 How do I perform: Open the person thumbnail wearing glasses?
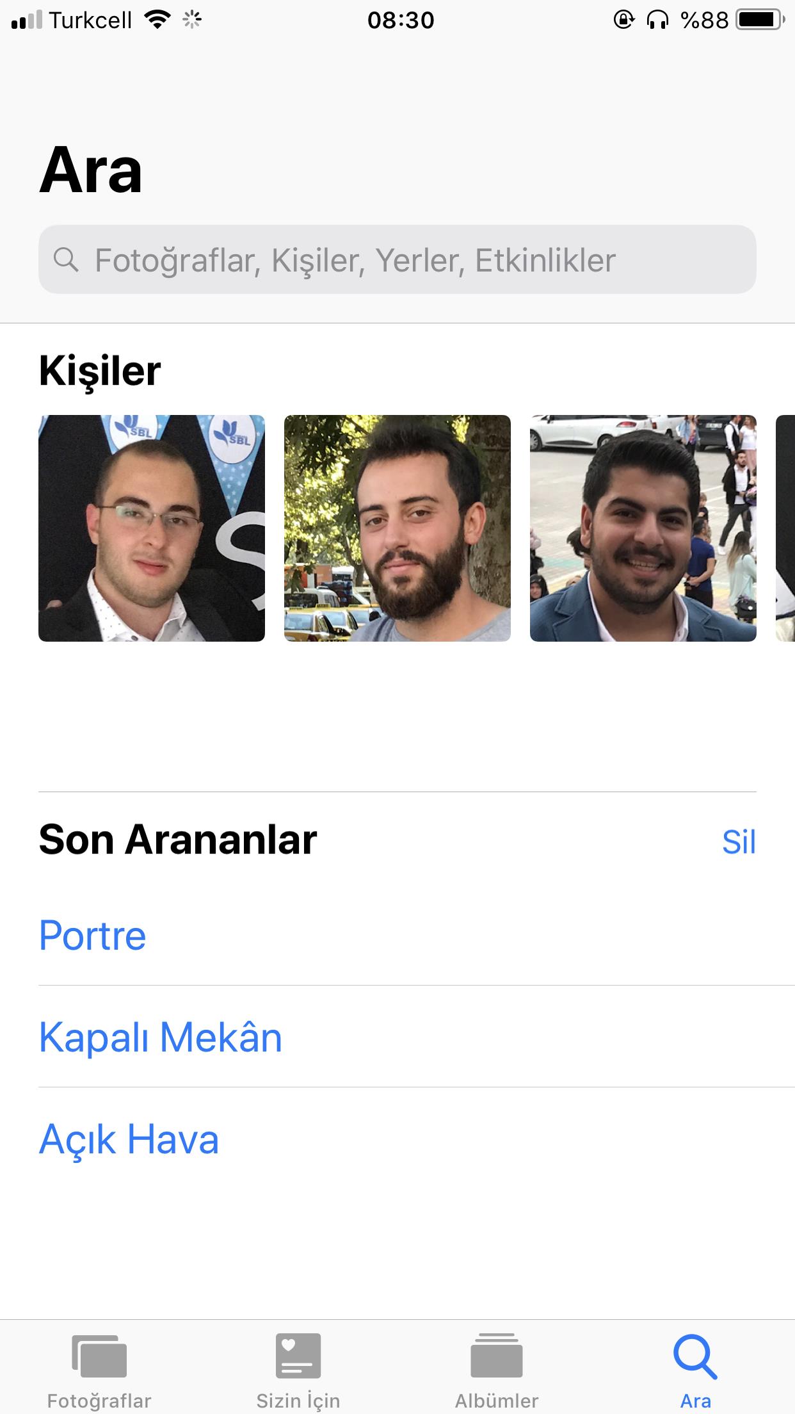point(152,528)
